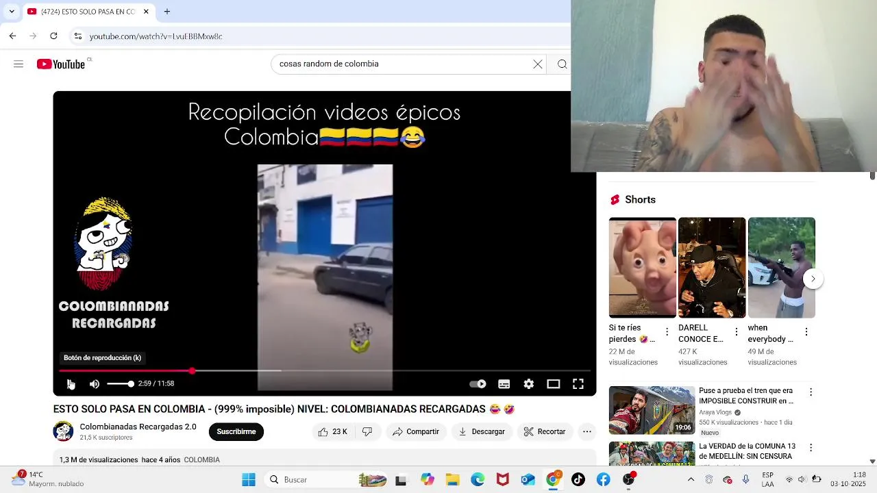Screen dimensions: 877x493
Task: Go to the YouTube home logo
Action: click(x=61, y=64)
